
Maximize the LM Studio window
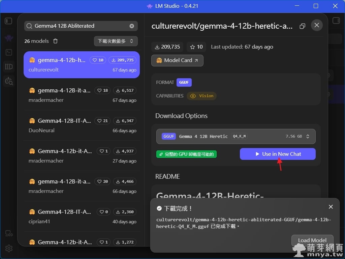pos(316,6)
